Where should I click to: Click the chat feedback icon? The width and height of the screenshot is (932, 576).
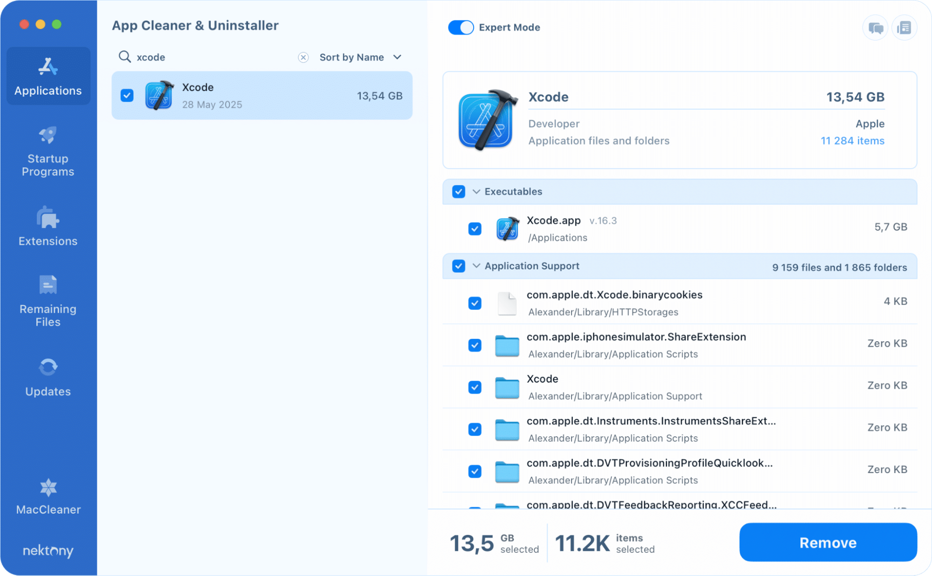[875, 28]
